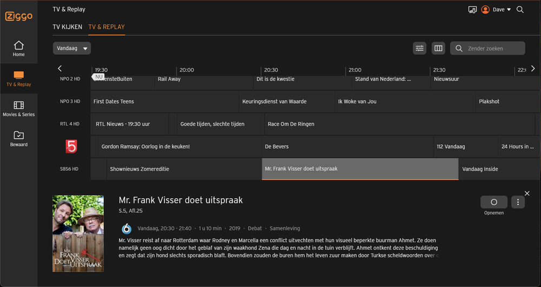Screen dimensions: 541x287
Task: Go to earlier times with left arrow
Action: coord(60,68)
